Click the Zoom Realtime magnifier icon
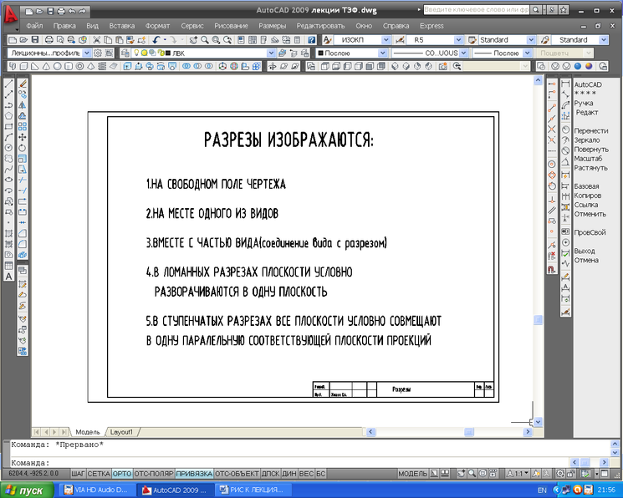Screen dimensions: 623x498 click(205, 40)
